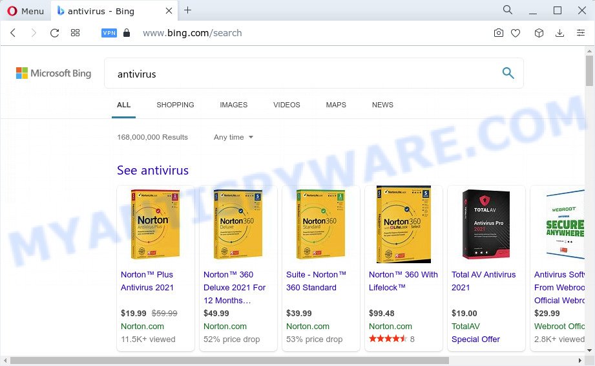The image size is (595, 366).
Task: Open the Opera Menu button
Action: (25, 11)
